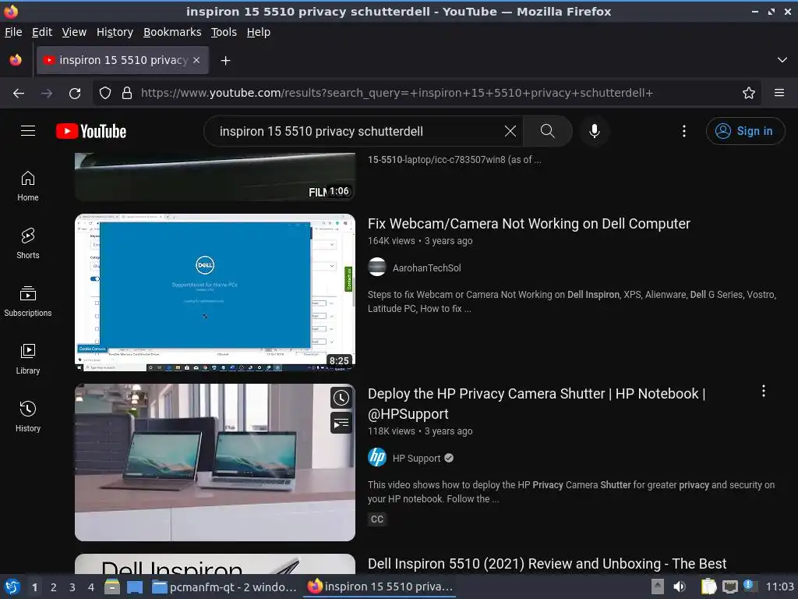Screen dimensions: 798x599
Task: Play the 1:06 duration video thumbnail
Action: pyautogui.click(x=215, y=177)
